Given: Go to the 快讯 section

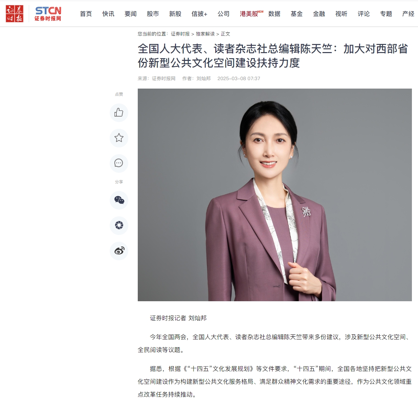Looking at the screenshot, I should (x=108, y=14).
